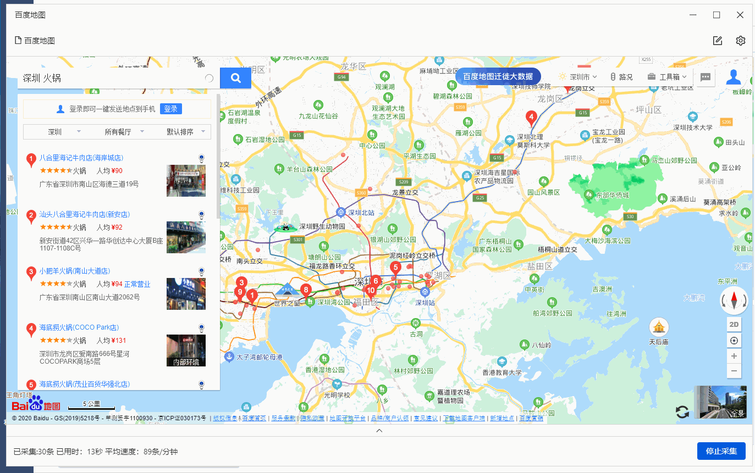Click street-view pin icon for 八合里海记牛肉店(海岸城店)

coord(201,159)
